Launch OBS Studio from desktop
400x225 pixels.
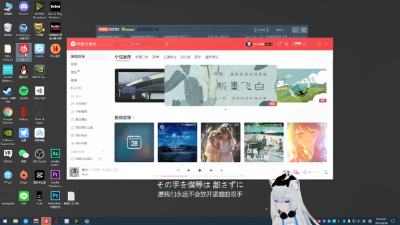(39, 156)
